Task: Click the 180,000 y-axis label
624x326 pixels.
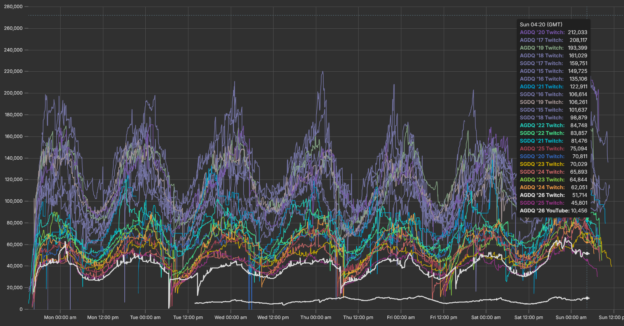Action: click(x=13, y=115)
